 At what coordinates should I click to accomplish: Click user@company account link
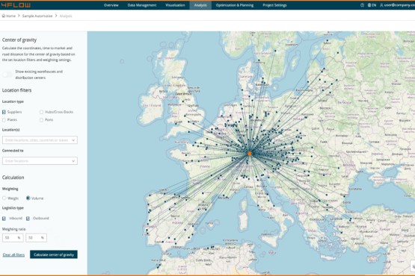[x=399, y=5]
